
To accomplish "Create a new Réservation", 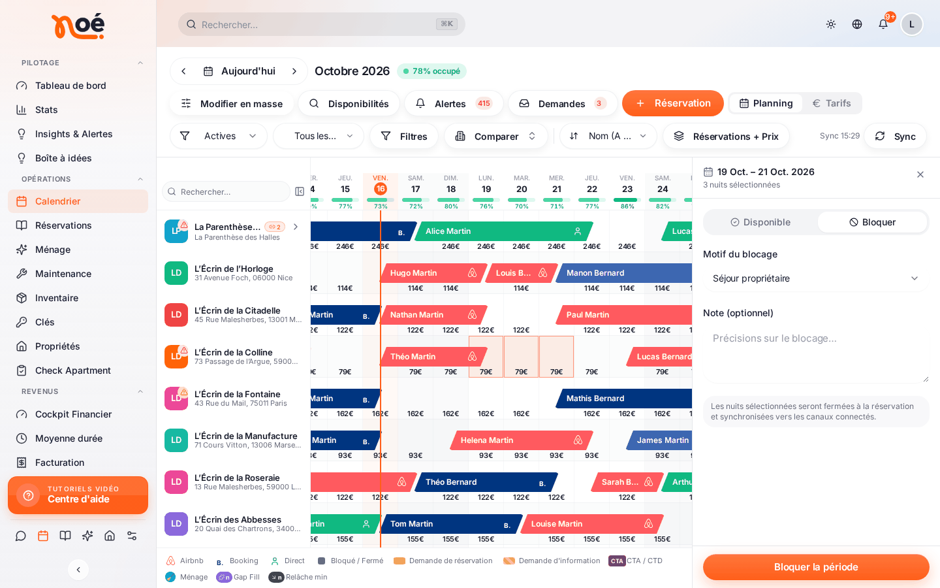I will click(673, 103).
